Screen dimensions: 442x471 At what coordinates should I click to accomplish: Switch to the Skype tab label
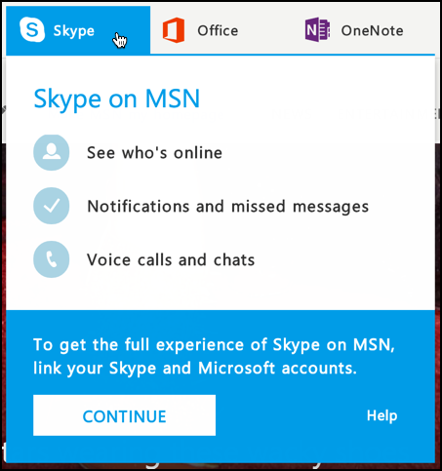pyautogui.click(x=74, y=31)
